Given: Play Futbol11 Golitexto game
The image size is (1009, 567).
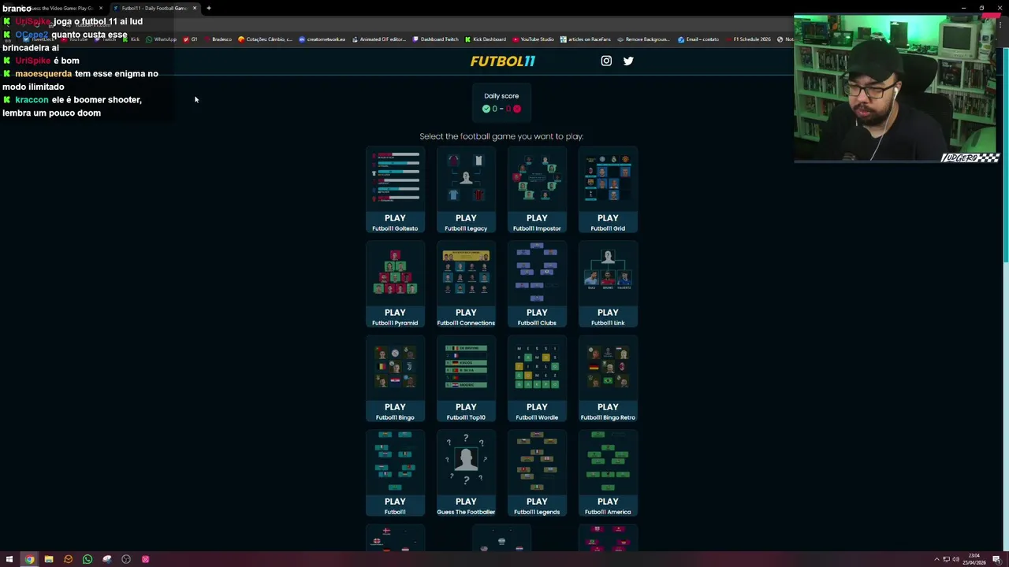Looking at the screenshot, I should pyautogui.click(x=395, y=190).
